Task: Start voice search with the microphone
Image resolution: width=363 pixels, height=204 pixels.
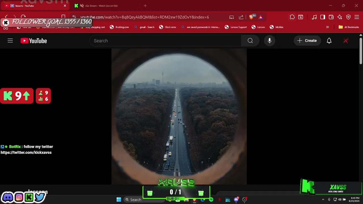Action: point(269,41)
